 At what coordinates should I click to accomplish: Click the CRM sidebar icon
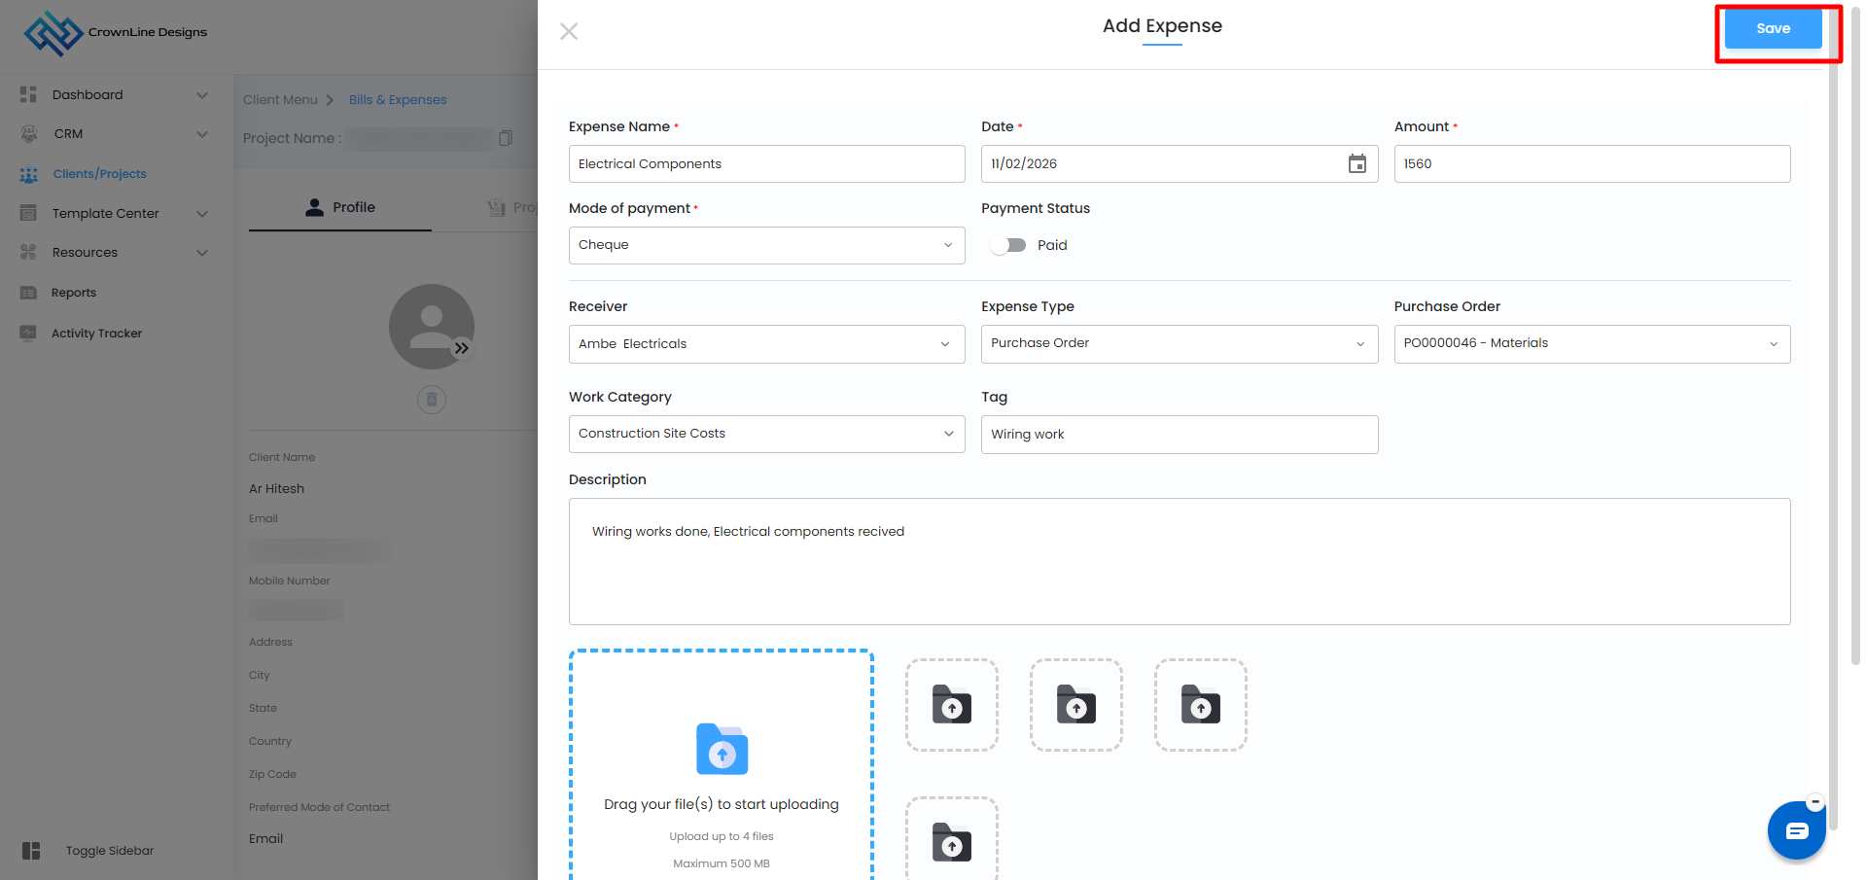29,133
